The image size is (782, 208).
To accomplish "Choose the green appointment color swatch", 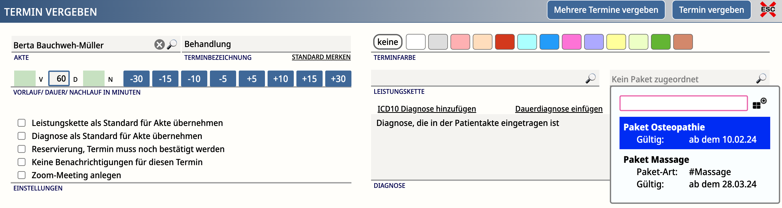I will click(x=661, y=42).
